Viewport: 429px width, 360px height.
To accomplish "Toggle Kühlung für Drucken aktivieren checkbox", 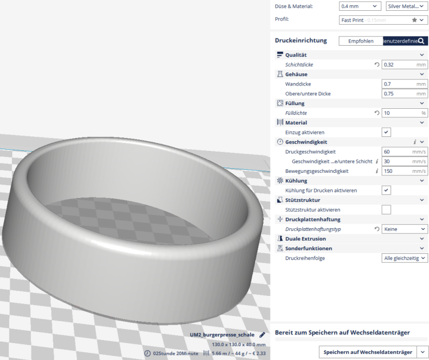I will (386, 190).
